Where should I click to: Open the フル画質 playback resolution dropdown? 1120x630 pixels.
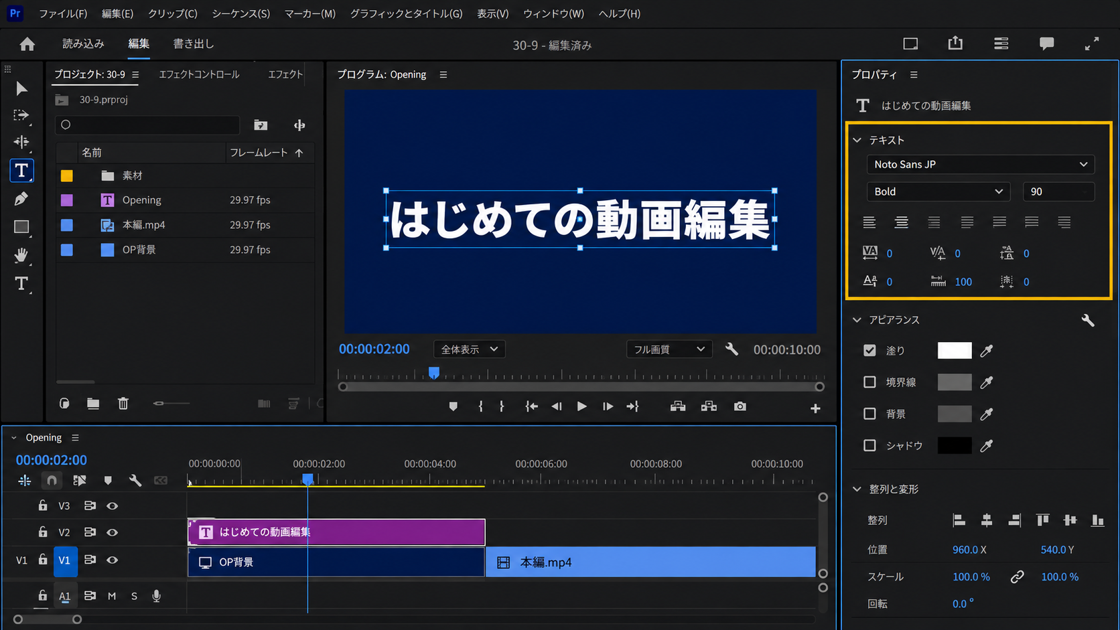tap(669, 349)
